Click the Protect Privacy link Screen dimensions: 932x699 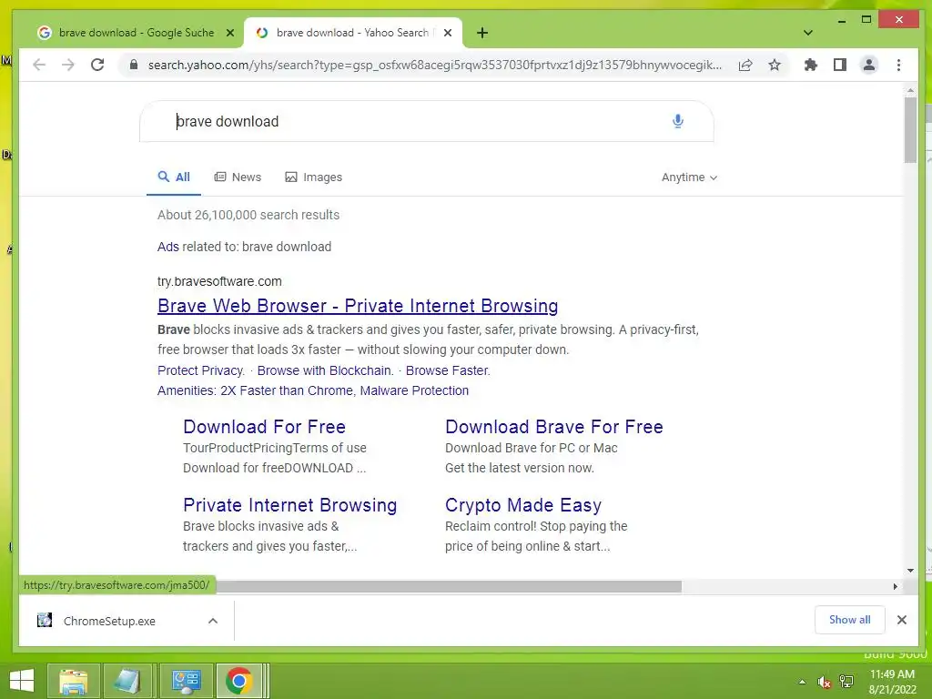pos(201,370)
